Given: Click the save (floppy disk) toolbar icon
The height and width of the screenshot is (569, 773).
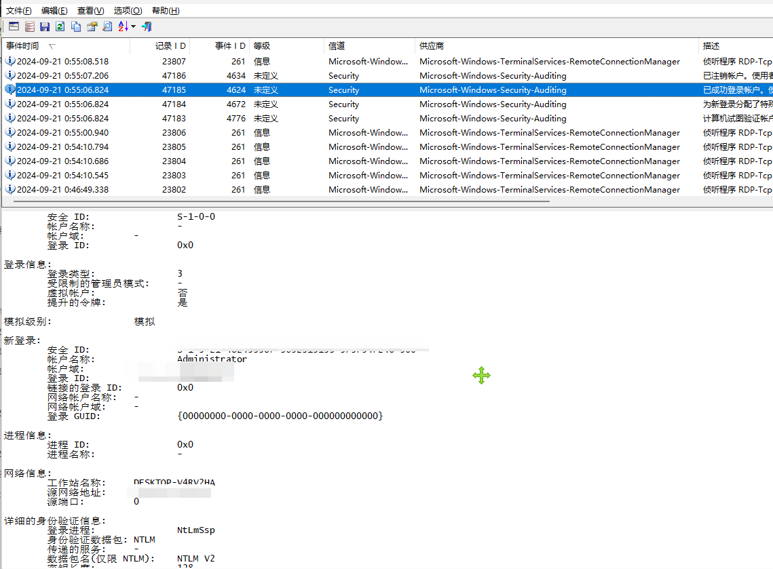Looking at the screenshot, I should pos(45,26).
